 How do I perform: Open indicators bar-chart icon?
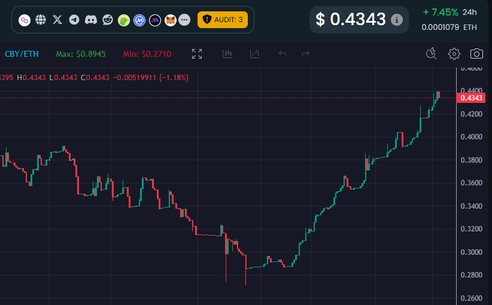255,54
